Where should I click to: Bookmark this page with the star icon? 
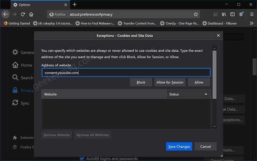pyautogui.click(x=196, y=14)
